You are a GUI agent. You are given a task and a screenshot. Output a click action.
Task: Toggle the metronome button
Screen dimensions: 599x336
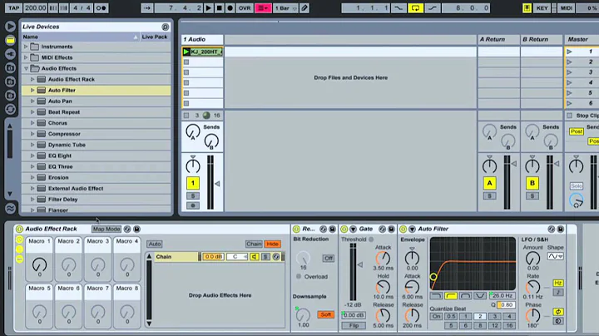[x=101, y=8]
